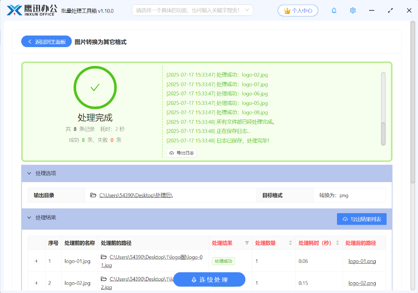Click the 连续处理 button

209,280
